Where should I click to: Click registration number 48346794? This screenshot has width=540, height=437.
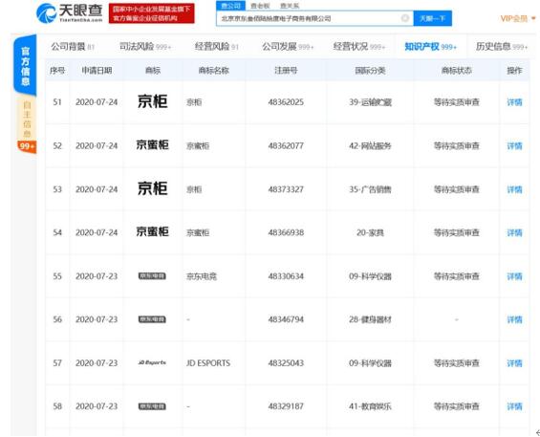coord(286,319)
